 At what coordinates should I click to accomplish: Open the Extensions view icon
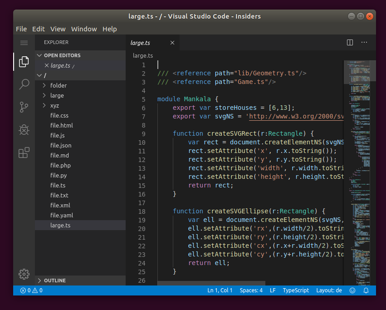pyautogui.click(x=24, y=153)
